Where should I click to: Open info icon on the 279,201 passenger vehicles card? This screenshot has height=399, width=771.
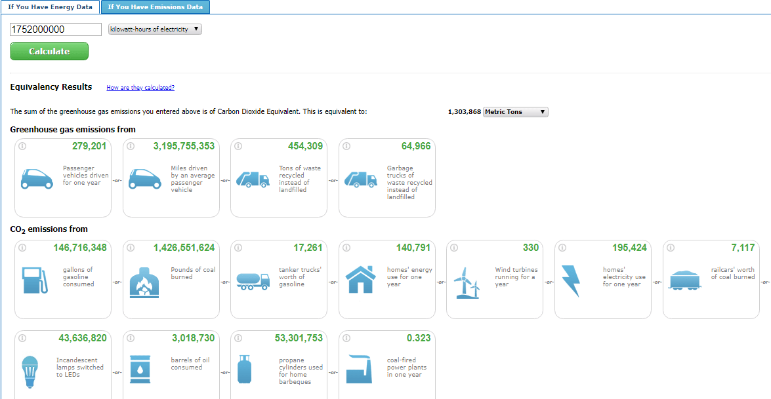point(22,146)
